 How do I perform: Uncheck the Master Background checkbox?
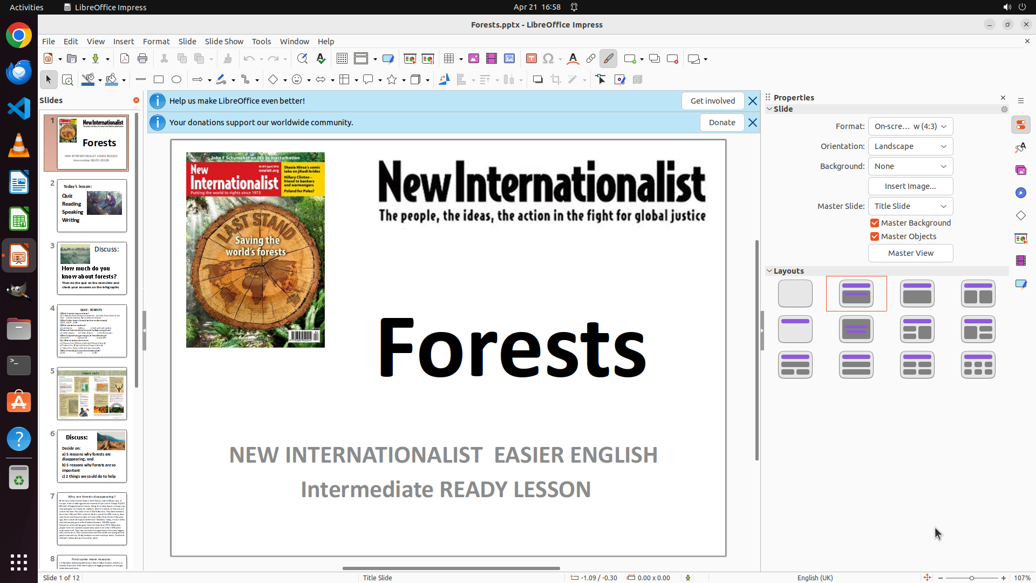(875, 223)
